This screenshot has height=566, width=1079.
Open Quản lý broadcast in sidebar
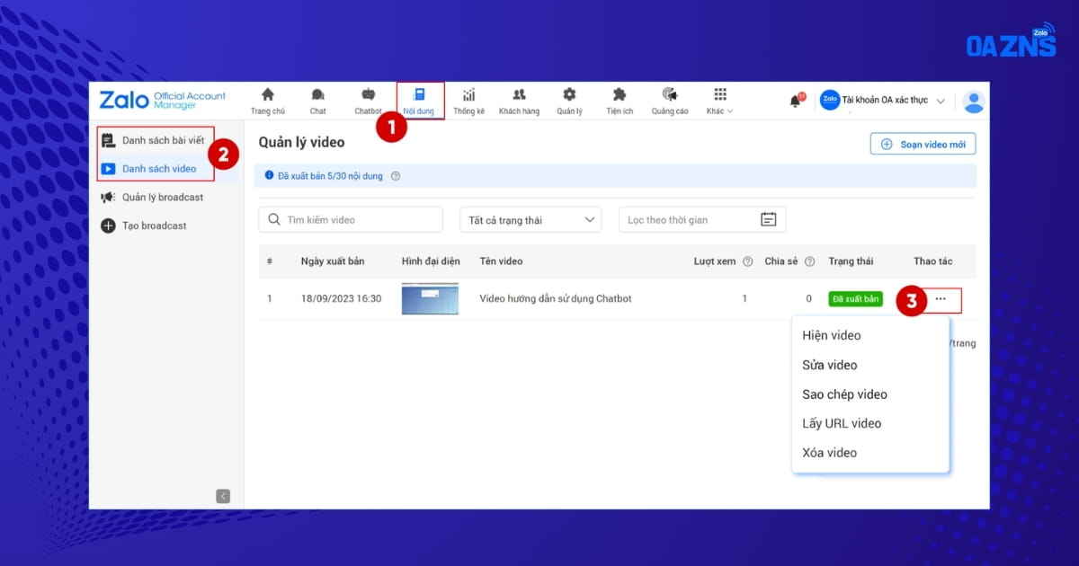(x=152, y=197)
